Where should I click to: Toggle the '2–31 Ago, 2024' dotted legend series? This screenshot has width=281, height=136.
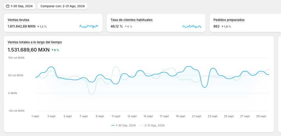pos(152,125)
